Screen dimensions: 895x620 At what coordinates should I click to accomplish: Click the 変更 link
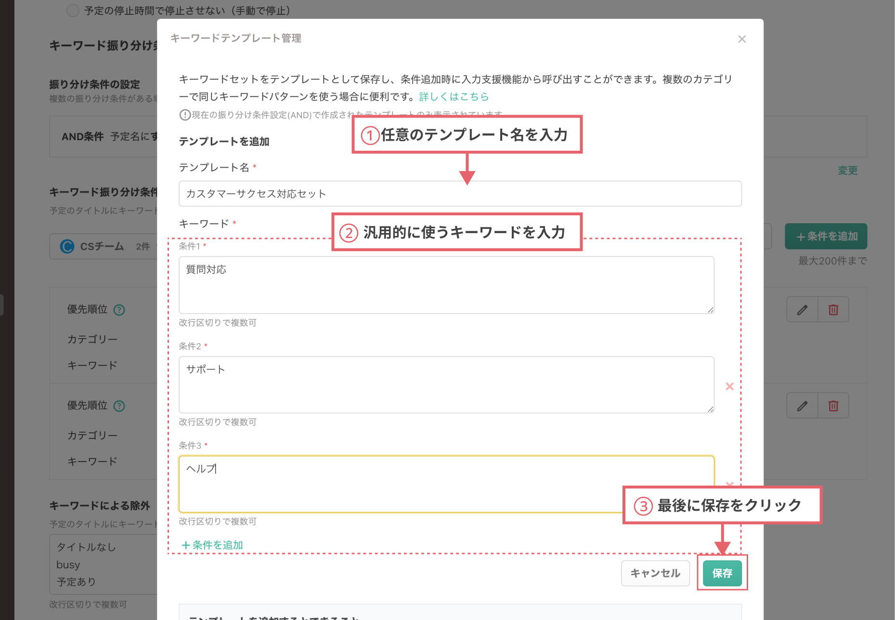pos(847,170)
